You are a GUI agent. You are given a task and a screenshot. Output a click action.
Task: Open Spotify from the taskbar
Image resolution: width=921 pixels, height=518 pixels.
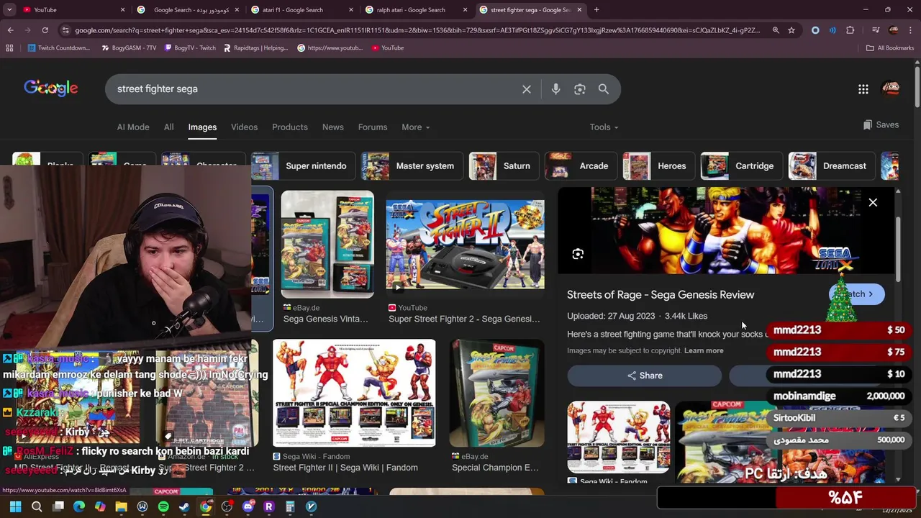pos(163,506)
